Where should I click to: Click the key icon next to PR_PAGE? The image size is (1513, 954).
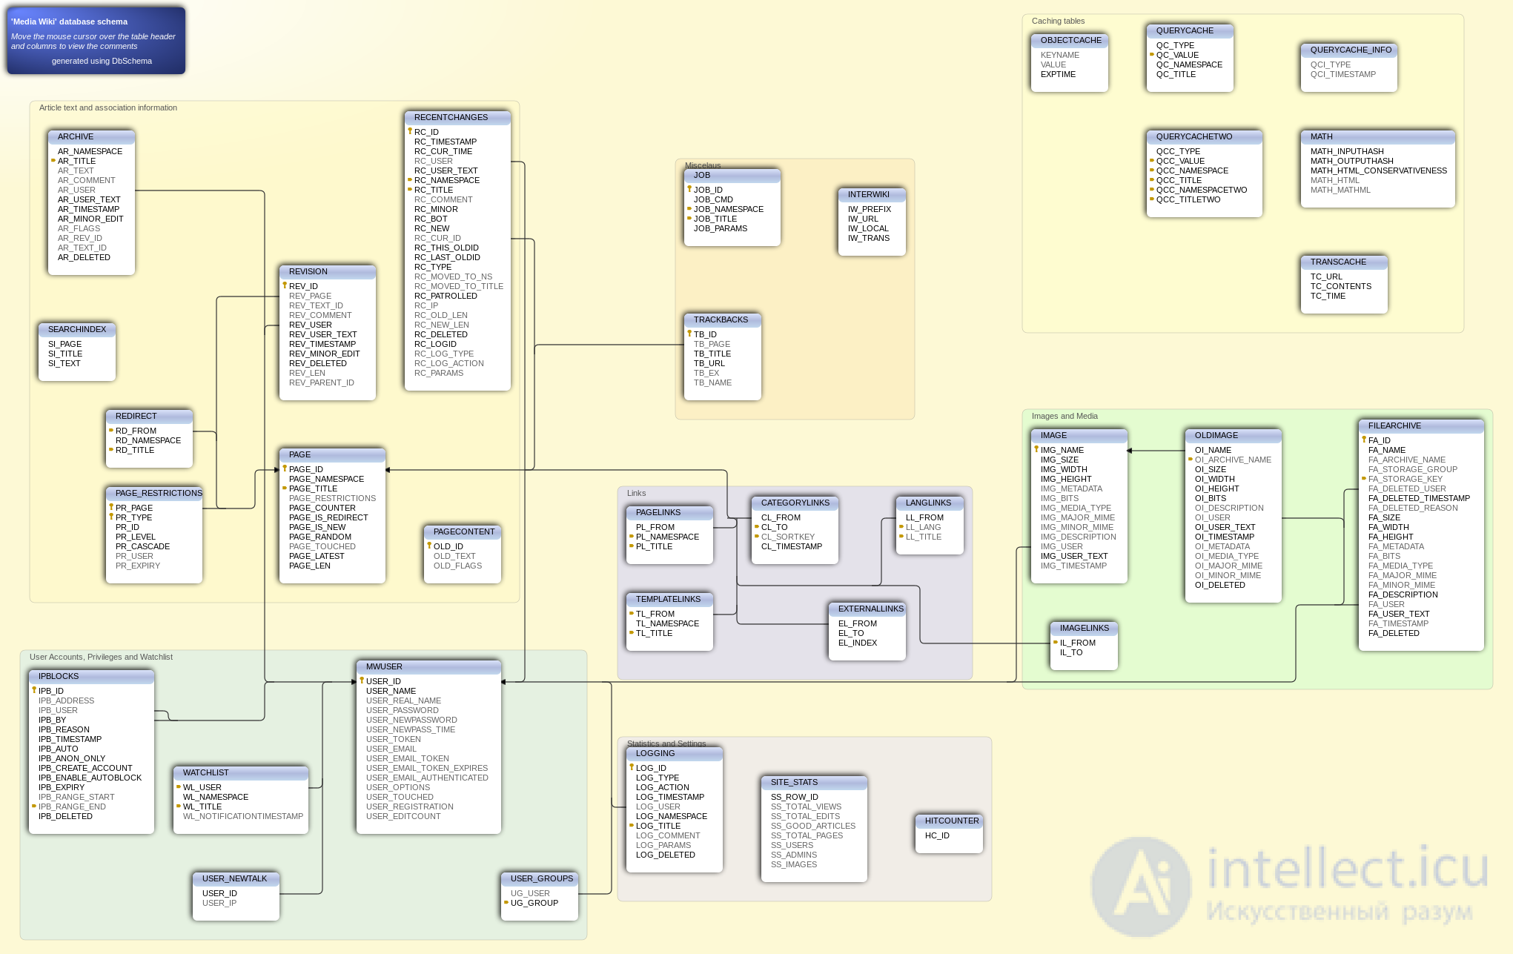tap(111, 507)
